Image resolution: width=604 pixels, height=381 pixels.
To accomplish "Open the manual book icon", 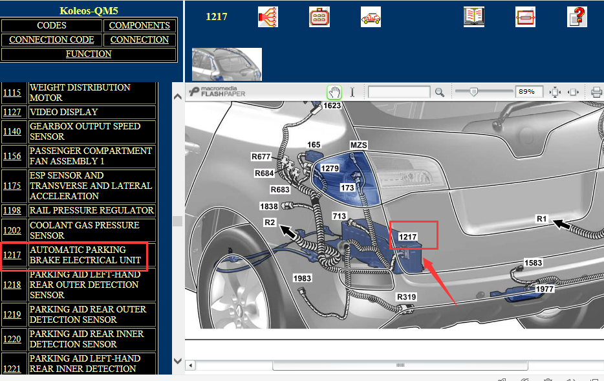I will tap(474, 17).
